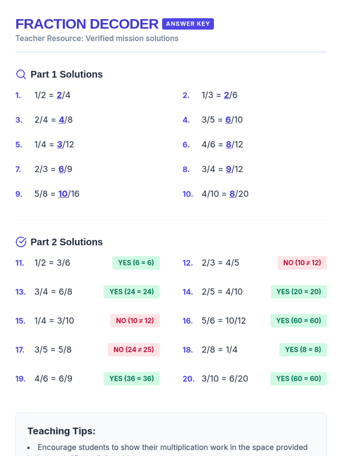
Task: Click the NO (10 ≠ 12) badge for problem 12
Action: [x=302, y=263]
